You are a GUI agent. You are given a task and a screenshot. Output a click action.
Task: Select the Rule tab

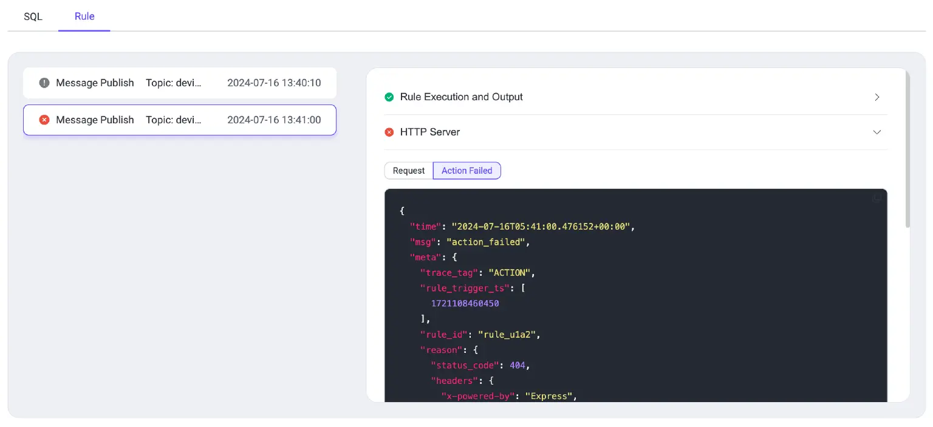[84, 16]
